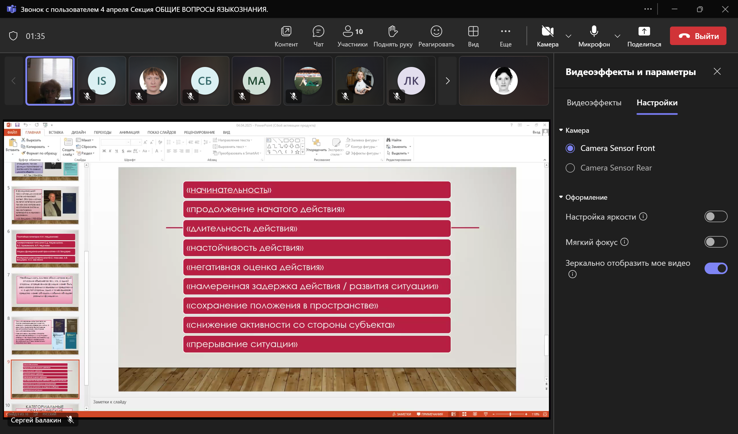Show next participants with right arrow
738x434 pixels.
point(447,81)
